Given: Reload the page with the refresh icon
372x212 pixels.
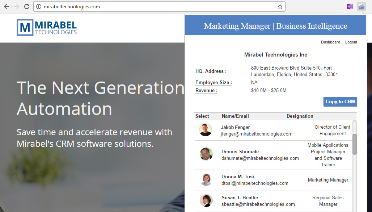Looking at the screenshot, I should [27, 7].
